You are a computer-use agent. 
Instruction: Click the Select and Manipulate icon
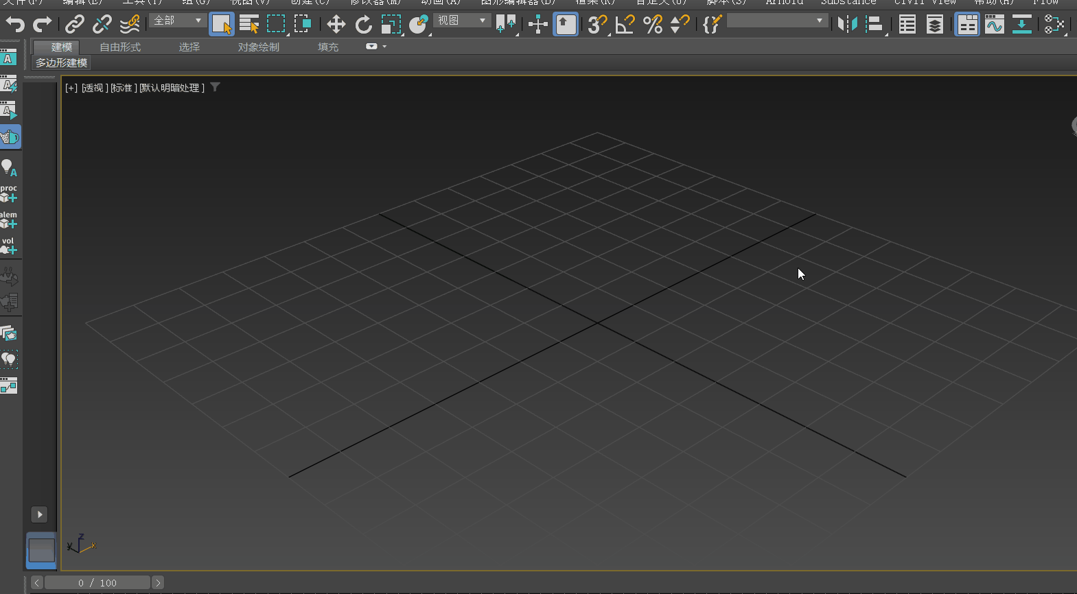pyautogui.click(x=538, y=25)
